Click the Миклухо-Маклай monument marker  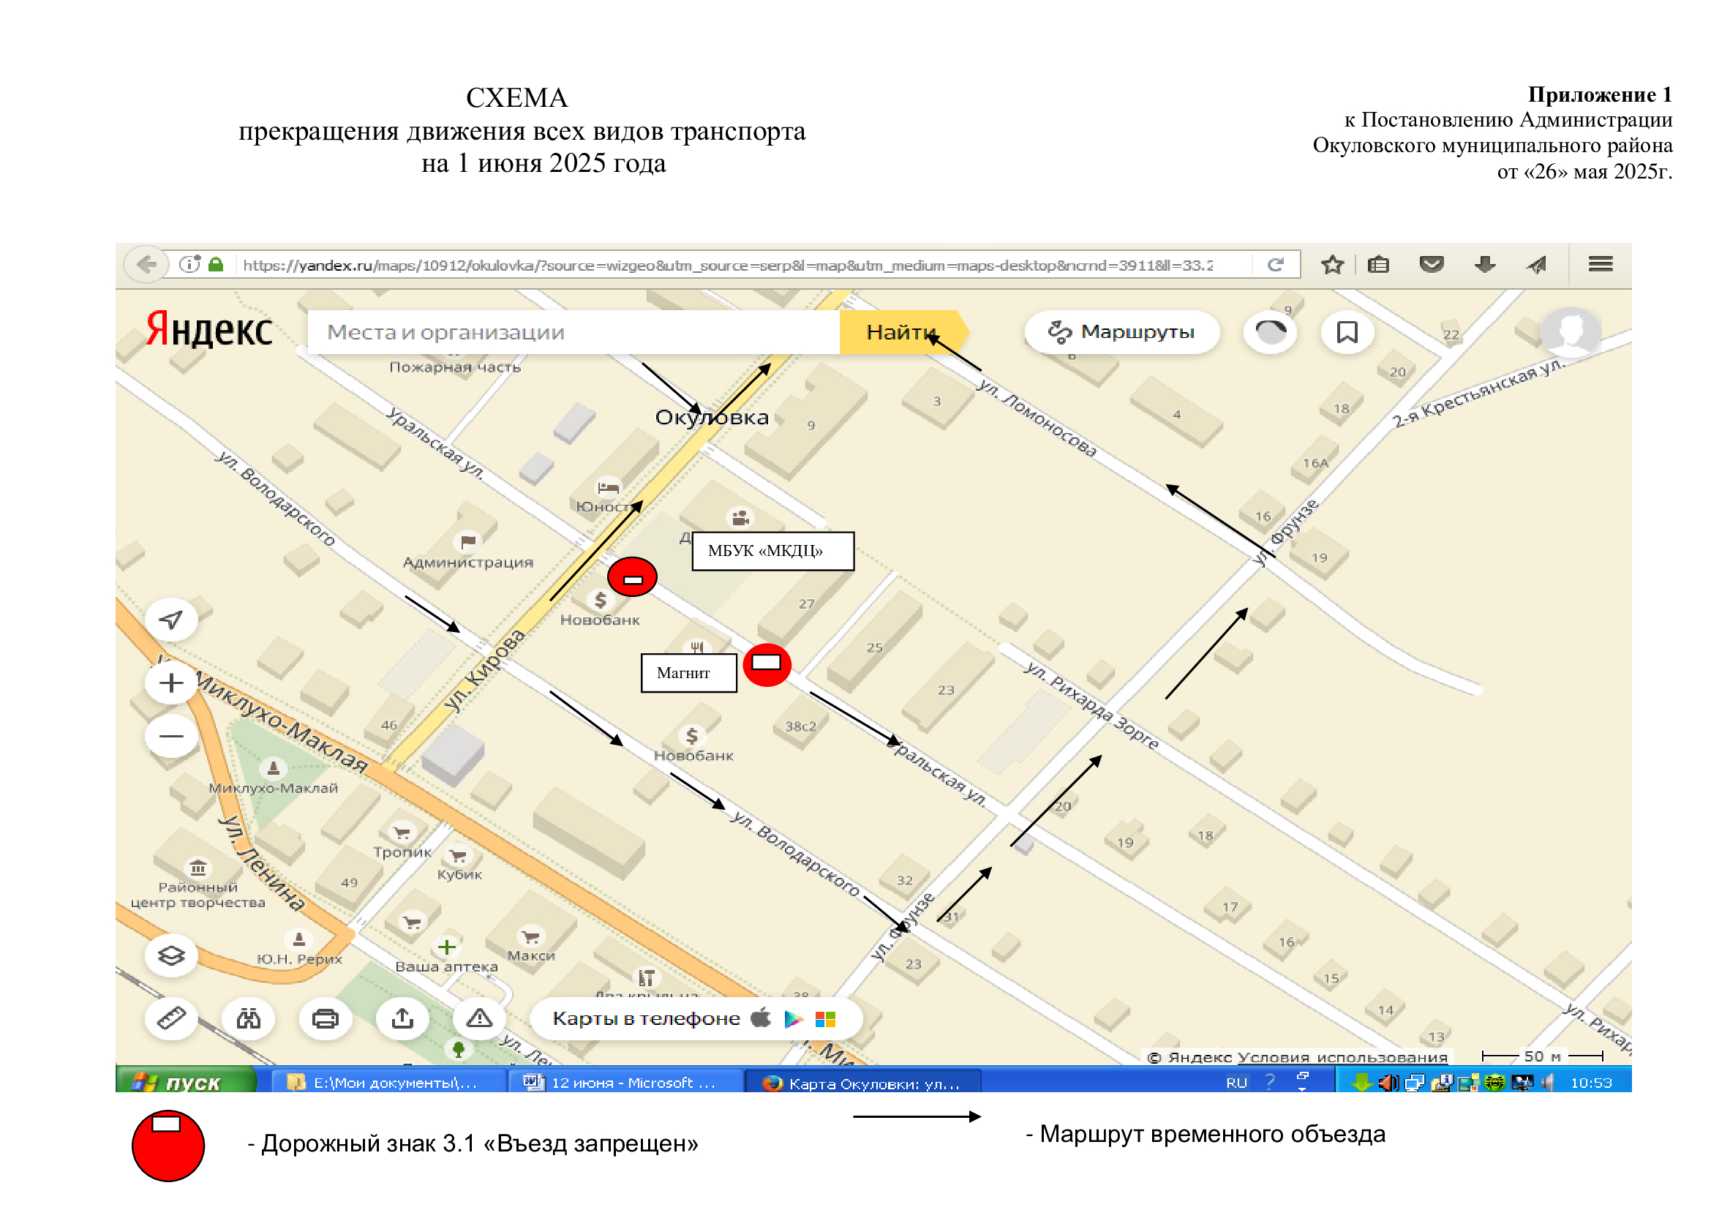tap(274, 767)
